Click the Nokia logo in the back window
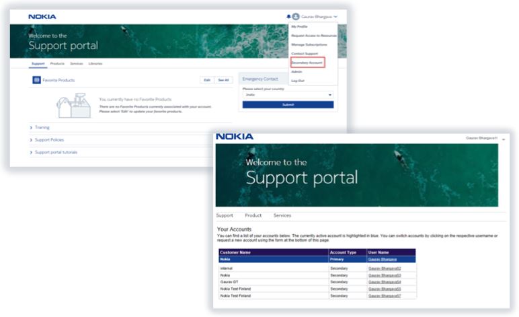The image size is (519, 317). click(42, 16)
